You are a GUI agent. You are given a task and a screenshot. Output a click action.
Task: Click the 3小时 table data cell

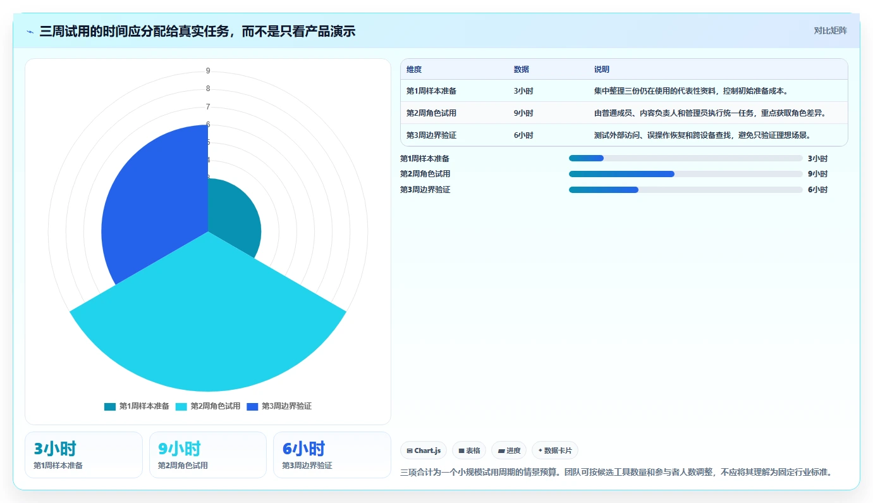click(x=523, y=91)
